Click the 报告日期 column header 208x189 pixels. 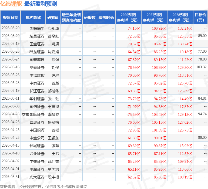pos(10,17)
